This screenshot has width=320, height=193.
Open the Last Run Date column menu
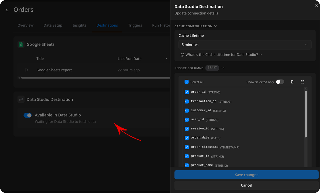(x=167, y=59)
